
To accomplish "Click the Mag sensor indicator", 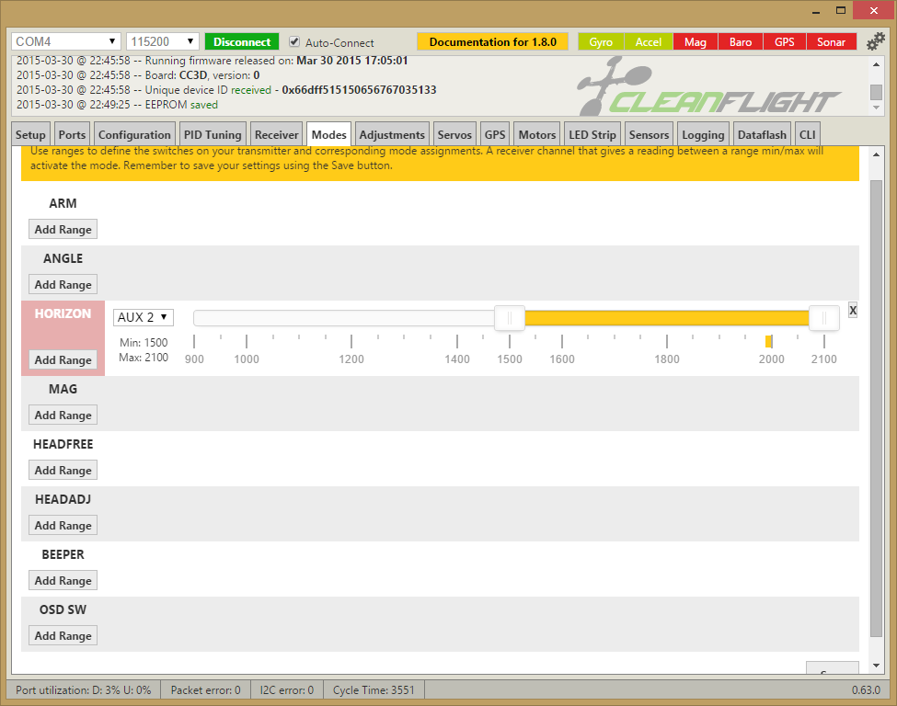I will click(695, 42).
